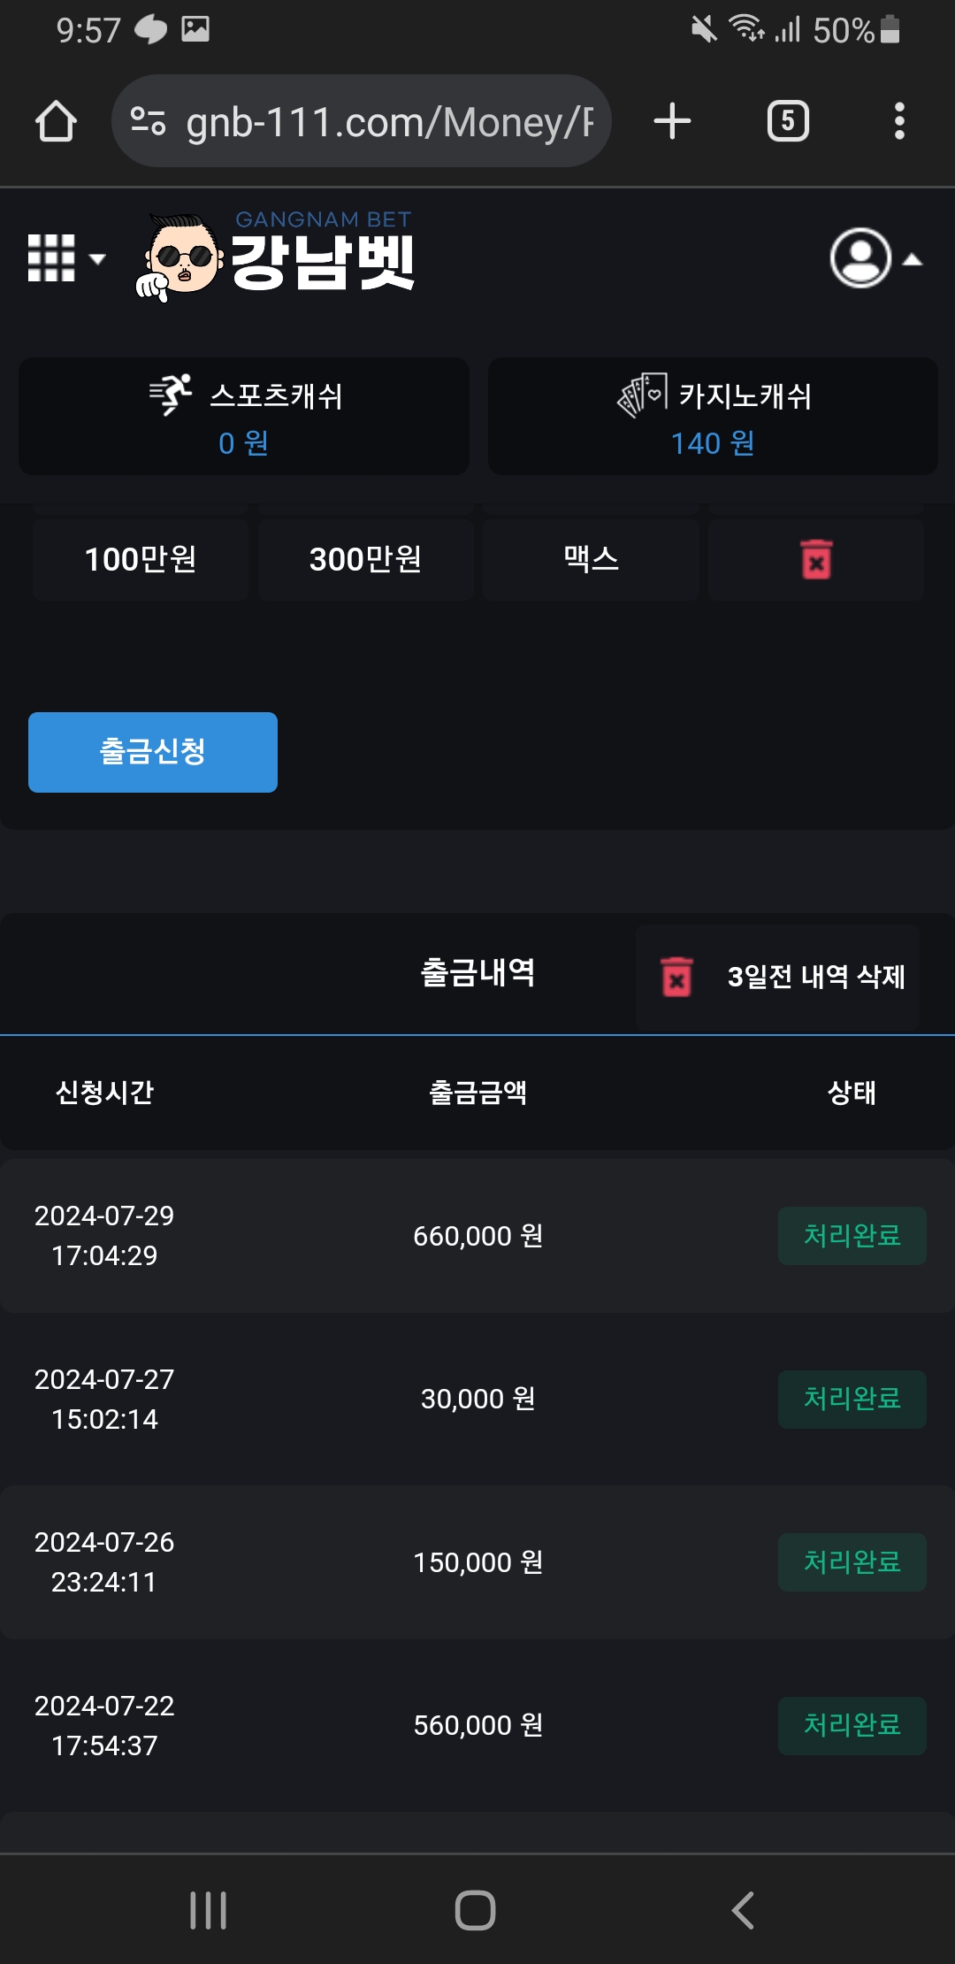Tap the 맥스 max amount button
Screen dimensions: 955x1964
click(x=591, y=559)
